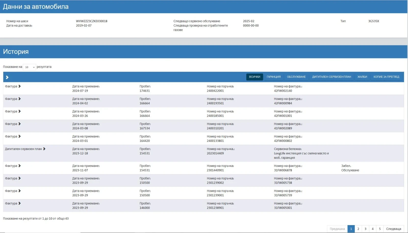This screenshot has height=233, width=408.
Task: Click the Следваща pagination button
Action: 393,229
